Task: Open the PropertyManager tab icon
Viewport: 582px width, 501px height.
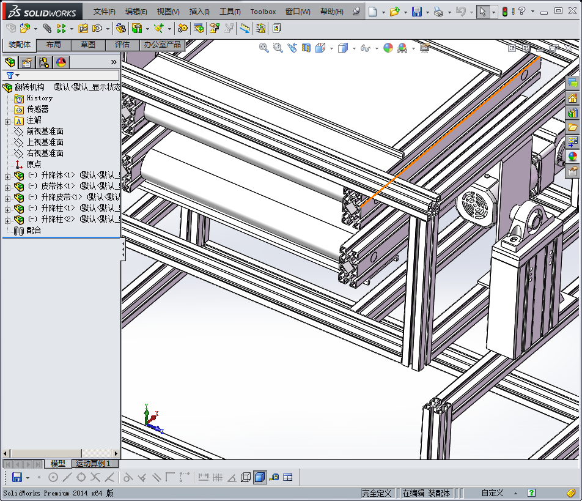Action: 27,62
